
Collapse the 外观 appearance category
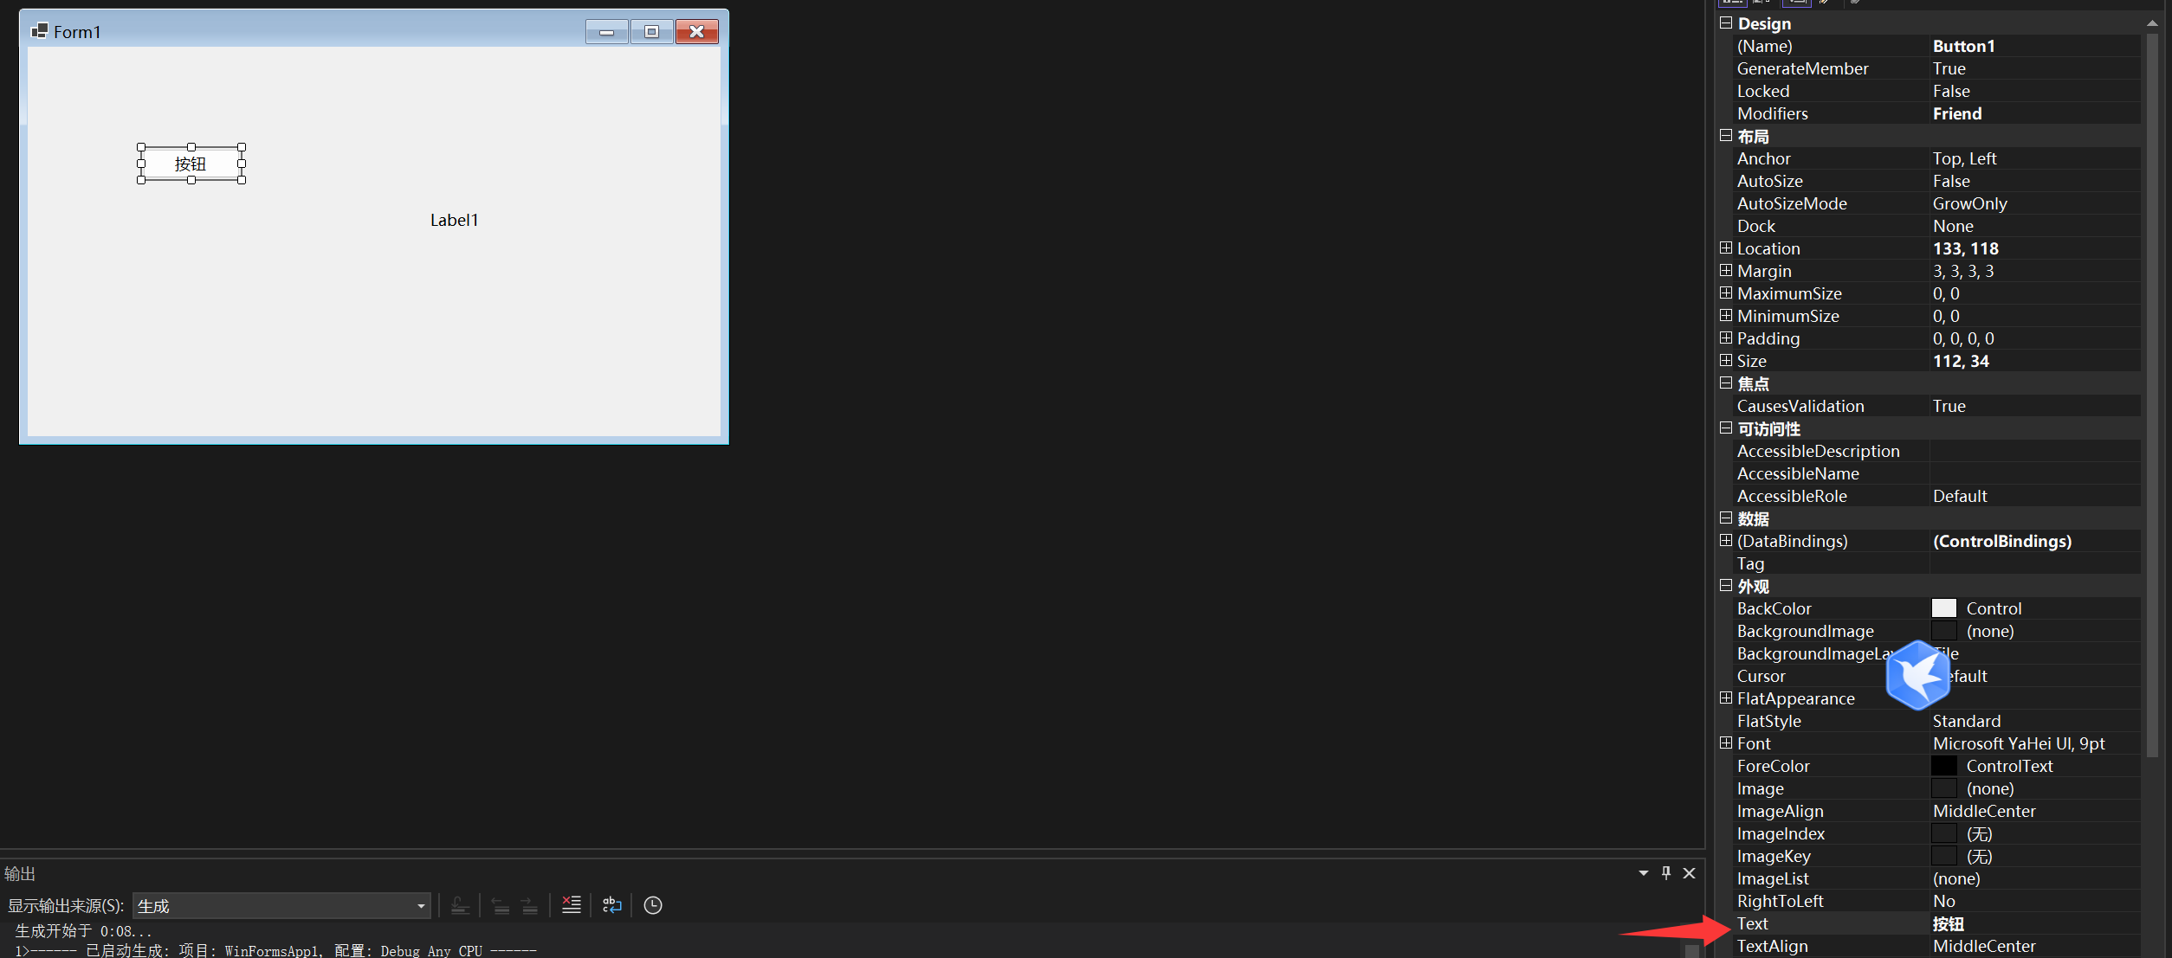[x=1726, y=586]
